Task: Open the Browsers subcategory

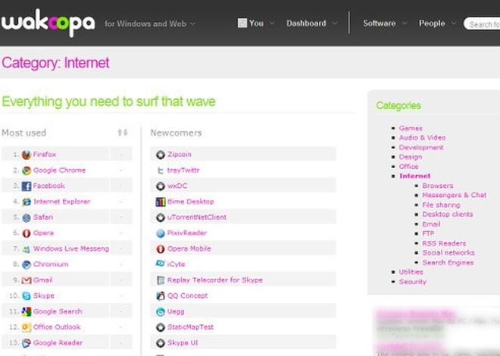Action: (x=438, y=186)
